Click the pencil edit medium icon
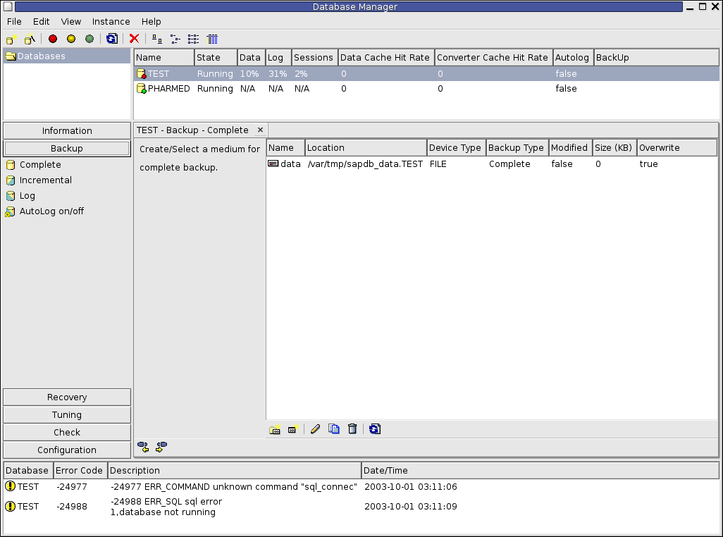Viewport: 723px width, 537px height. tap(315, 428)
